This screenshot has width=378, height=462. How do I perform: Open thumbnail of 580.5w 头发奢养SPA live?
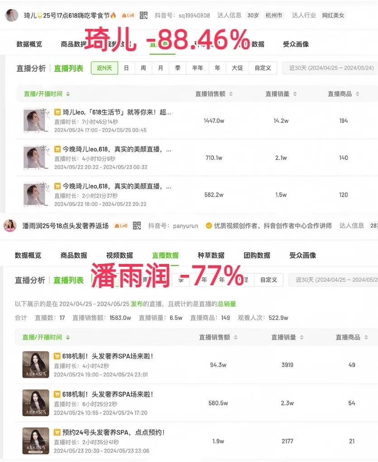coord(36,403)
